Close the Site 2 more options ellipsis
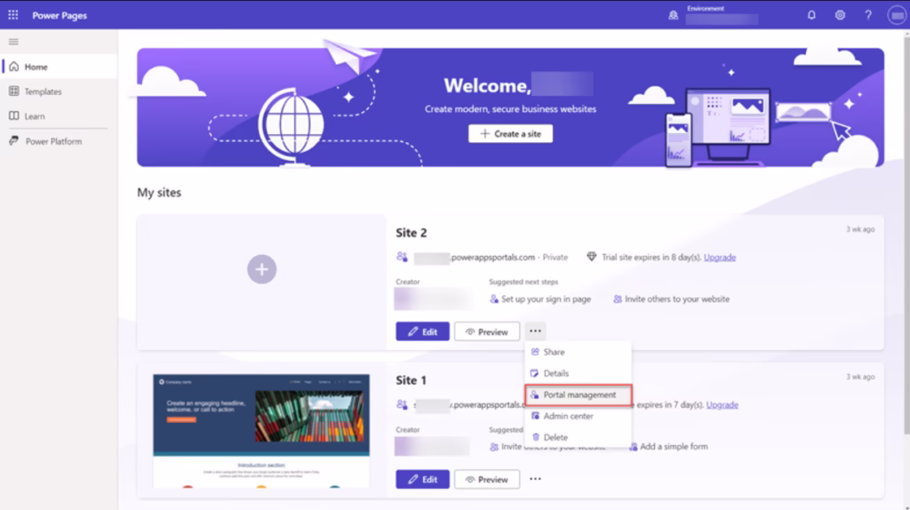The height and width of the screenshot is (510, 910). pyautogui.click(x=535, y=331)
